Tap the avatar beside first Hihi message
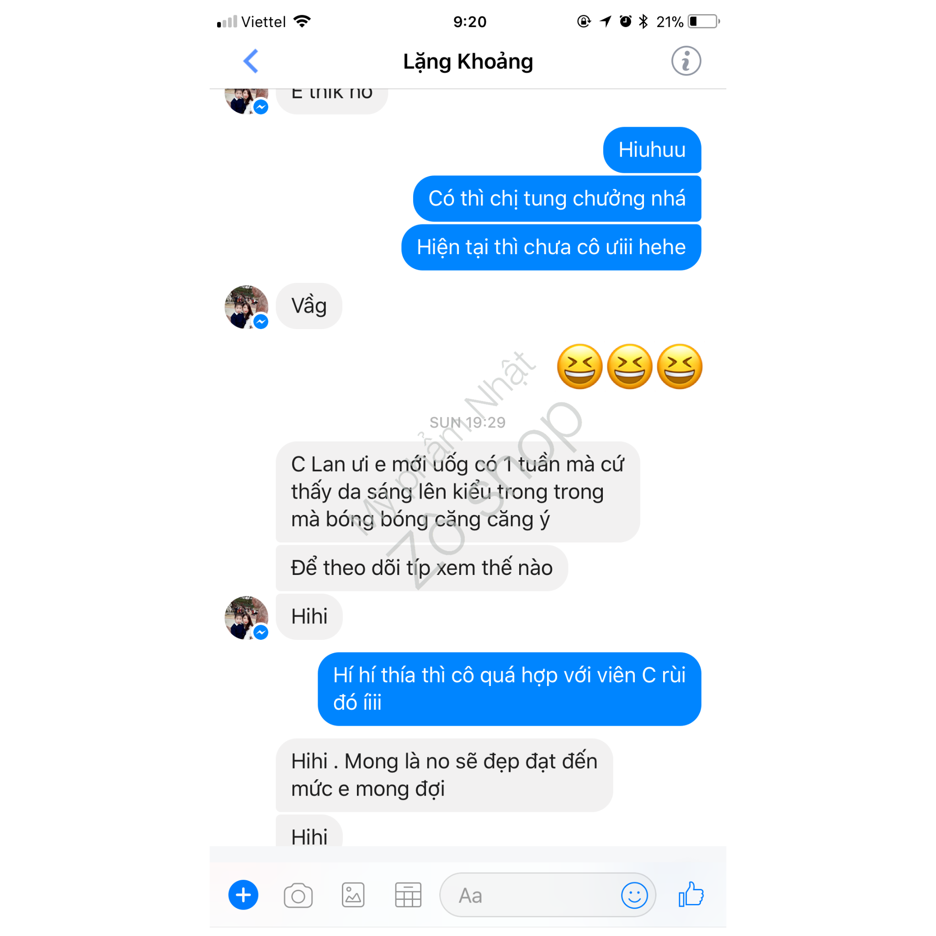The width and height of the screenshot is (936, 936). tap(247, 617)
